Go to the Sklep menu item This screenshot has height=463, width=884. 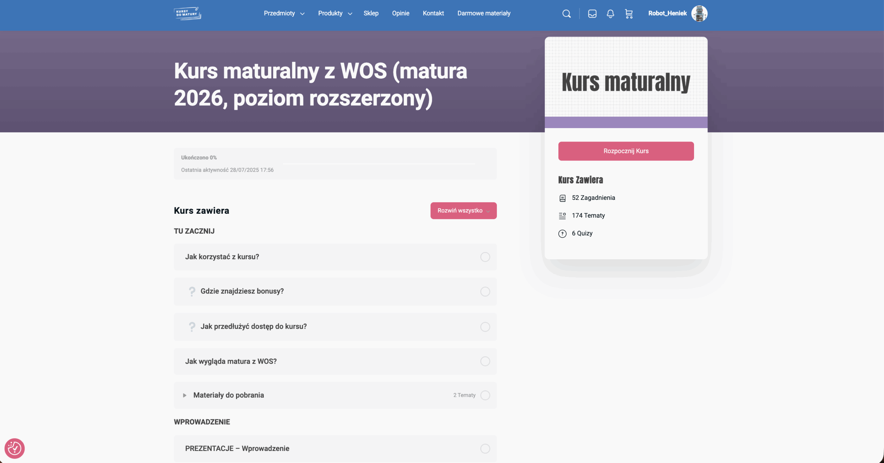pyautogui.click(x=371, y=13)
